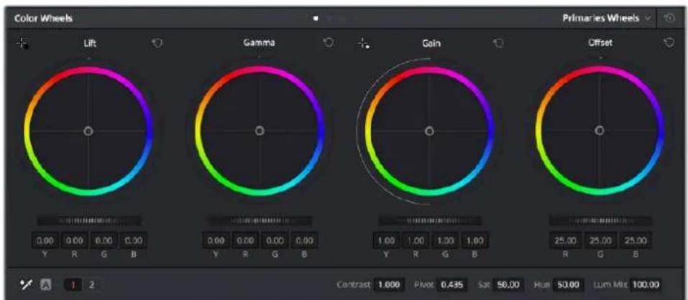This screenshot has height=300, width=688.
Task: Click the Offset master wheel slider
Action: coord(600,220)
